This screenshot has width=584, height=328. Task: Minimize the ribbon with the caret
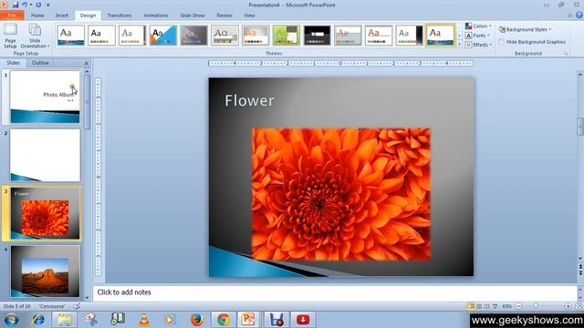569,15
